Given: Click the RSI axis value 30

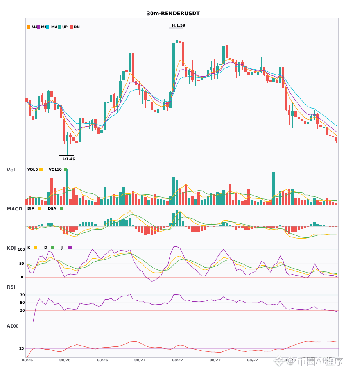Looking at the screenshot, I should (22, 310).
